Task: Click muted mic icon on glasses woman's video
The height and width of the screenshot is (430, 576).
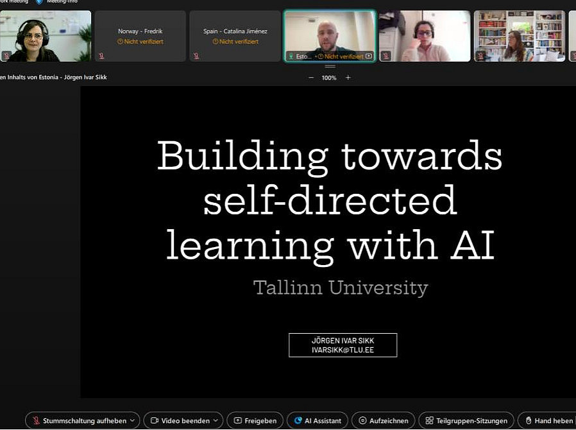Action: click(385, 56)
